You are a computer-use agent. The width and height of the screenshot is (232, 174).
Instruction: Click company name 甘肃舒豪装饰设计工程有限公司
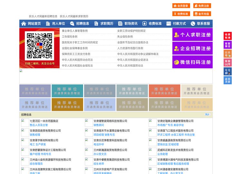48,150
